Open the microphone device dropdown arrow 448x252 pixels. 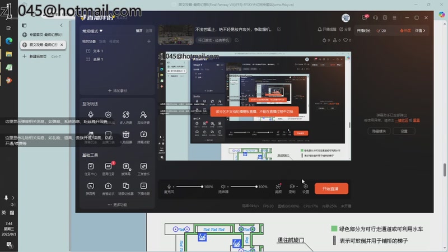174,186
